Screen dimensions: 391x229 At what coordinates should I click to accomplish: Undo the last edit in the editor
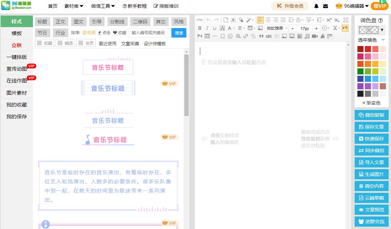[208, 20]
